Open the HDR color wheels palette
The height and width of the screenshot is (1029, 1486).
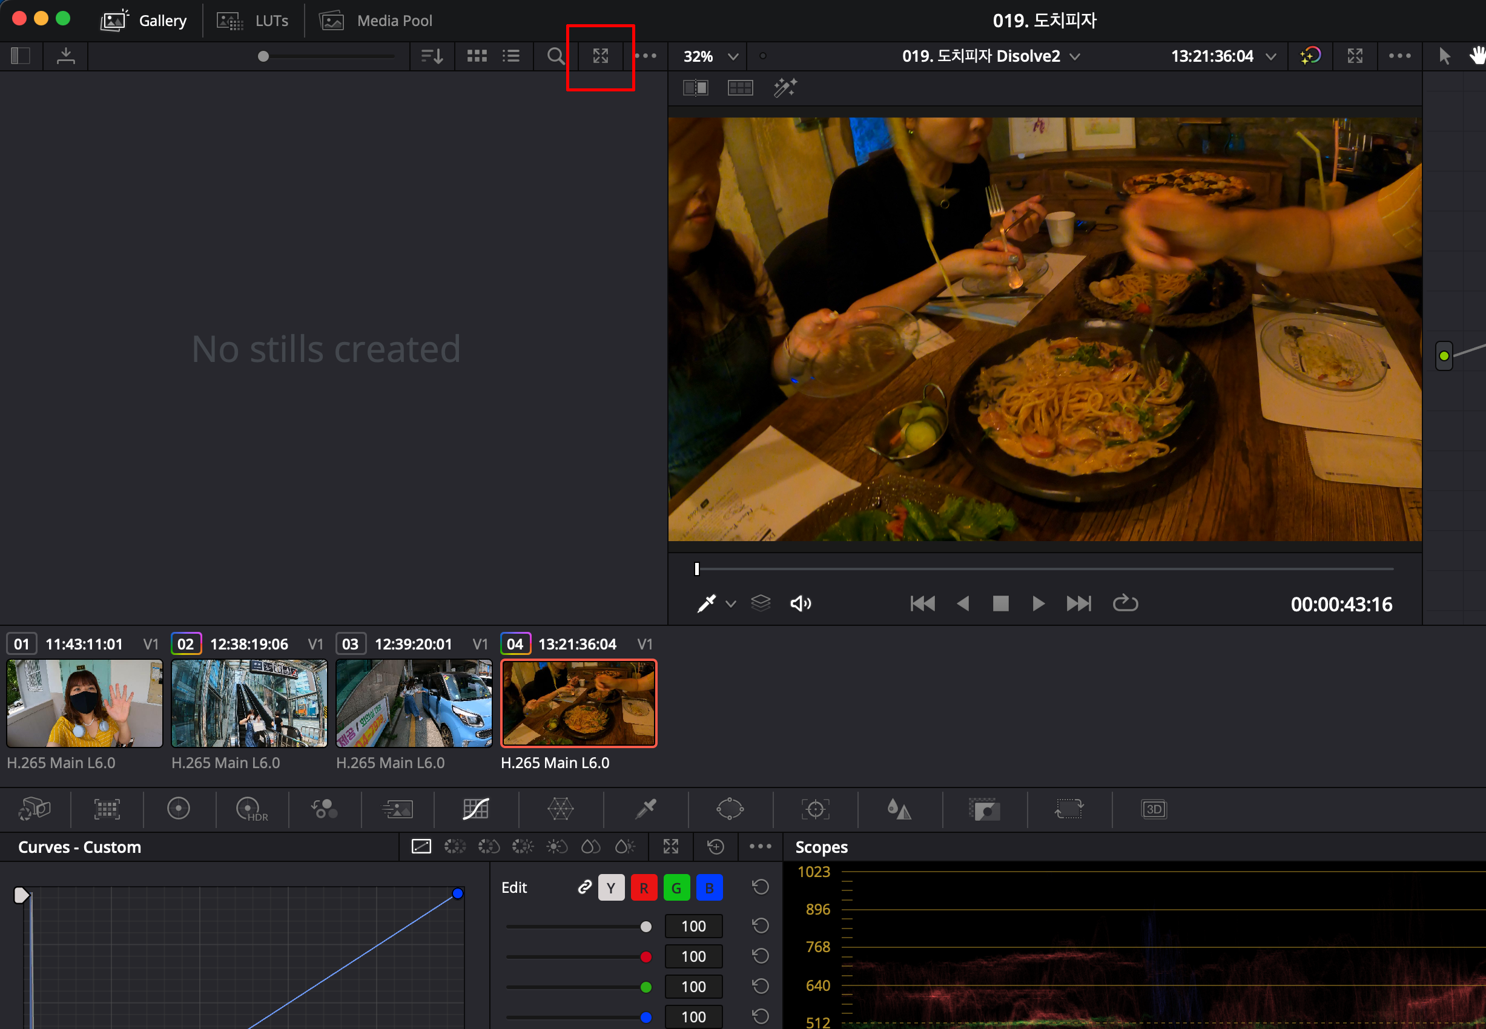[x=250, y=809]
